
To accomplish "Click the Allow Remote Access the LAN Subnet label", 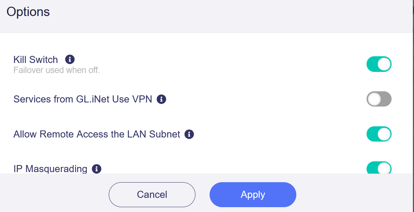I will tap(97, 134).
